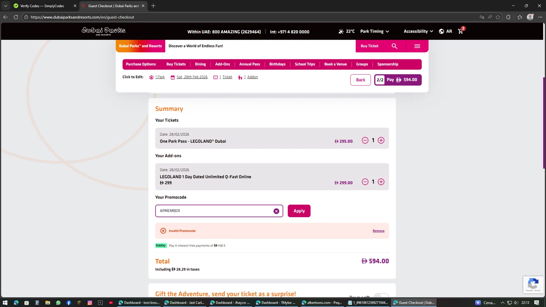Screen dimensions: 546x307
Task: Click the weather temperature icon
Action: (x=341, y=31)
